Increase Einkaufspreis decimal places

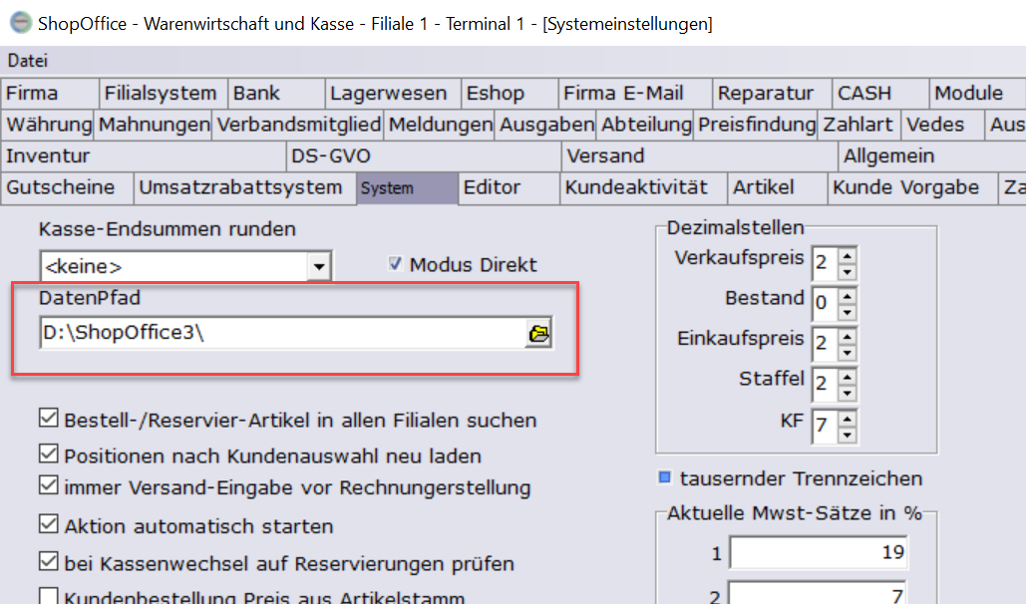pos(848,337)
